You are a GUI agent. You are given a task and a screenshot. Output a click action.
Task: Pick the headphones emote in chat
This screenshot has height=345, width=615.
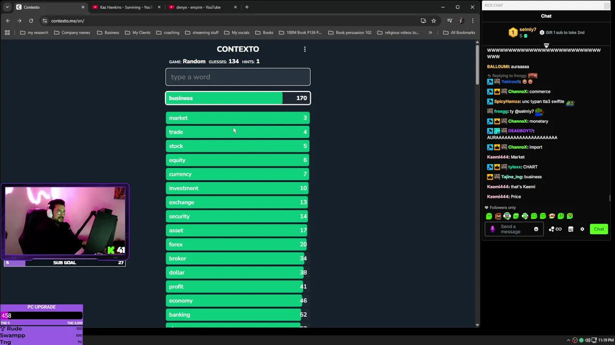tap(507, 216)
